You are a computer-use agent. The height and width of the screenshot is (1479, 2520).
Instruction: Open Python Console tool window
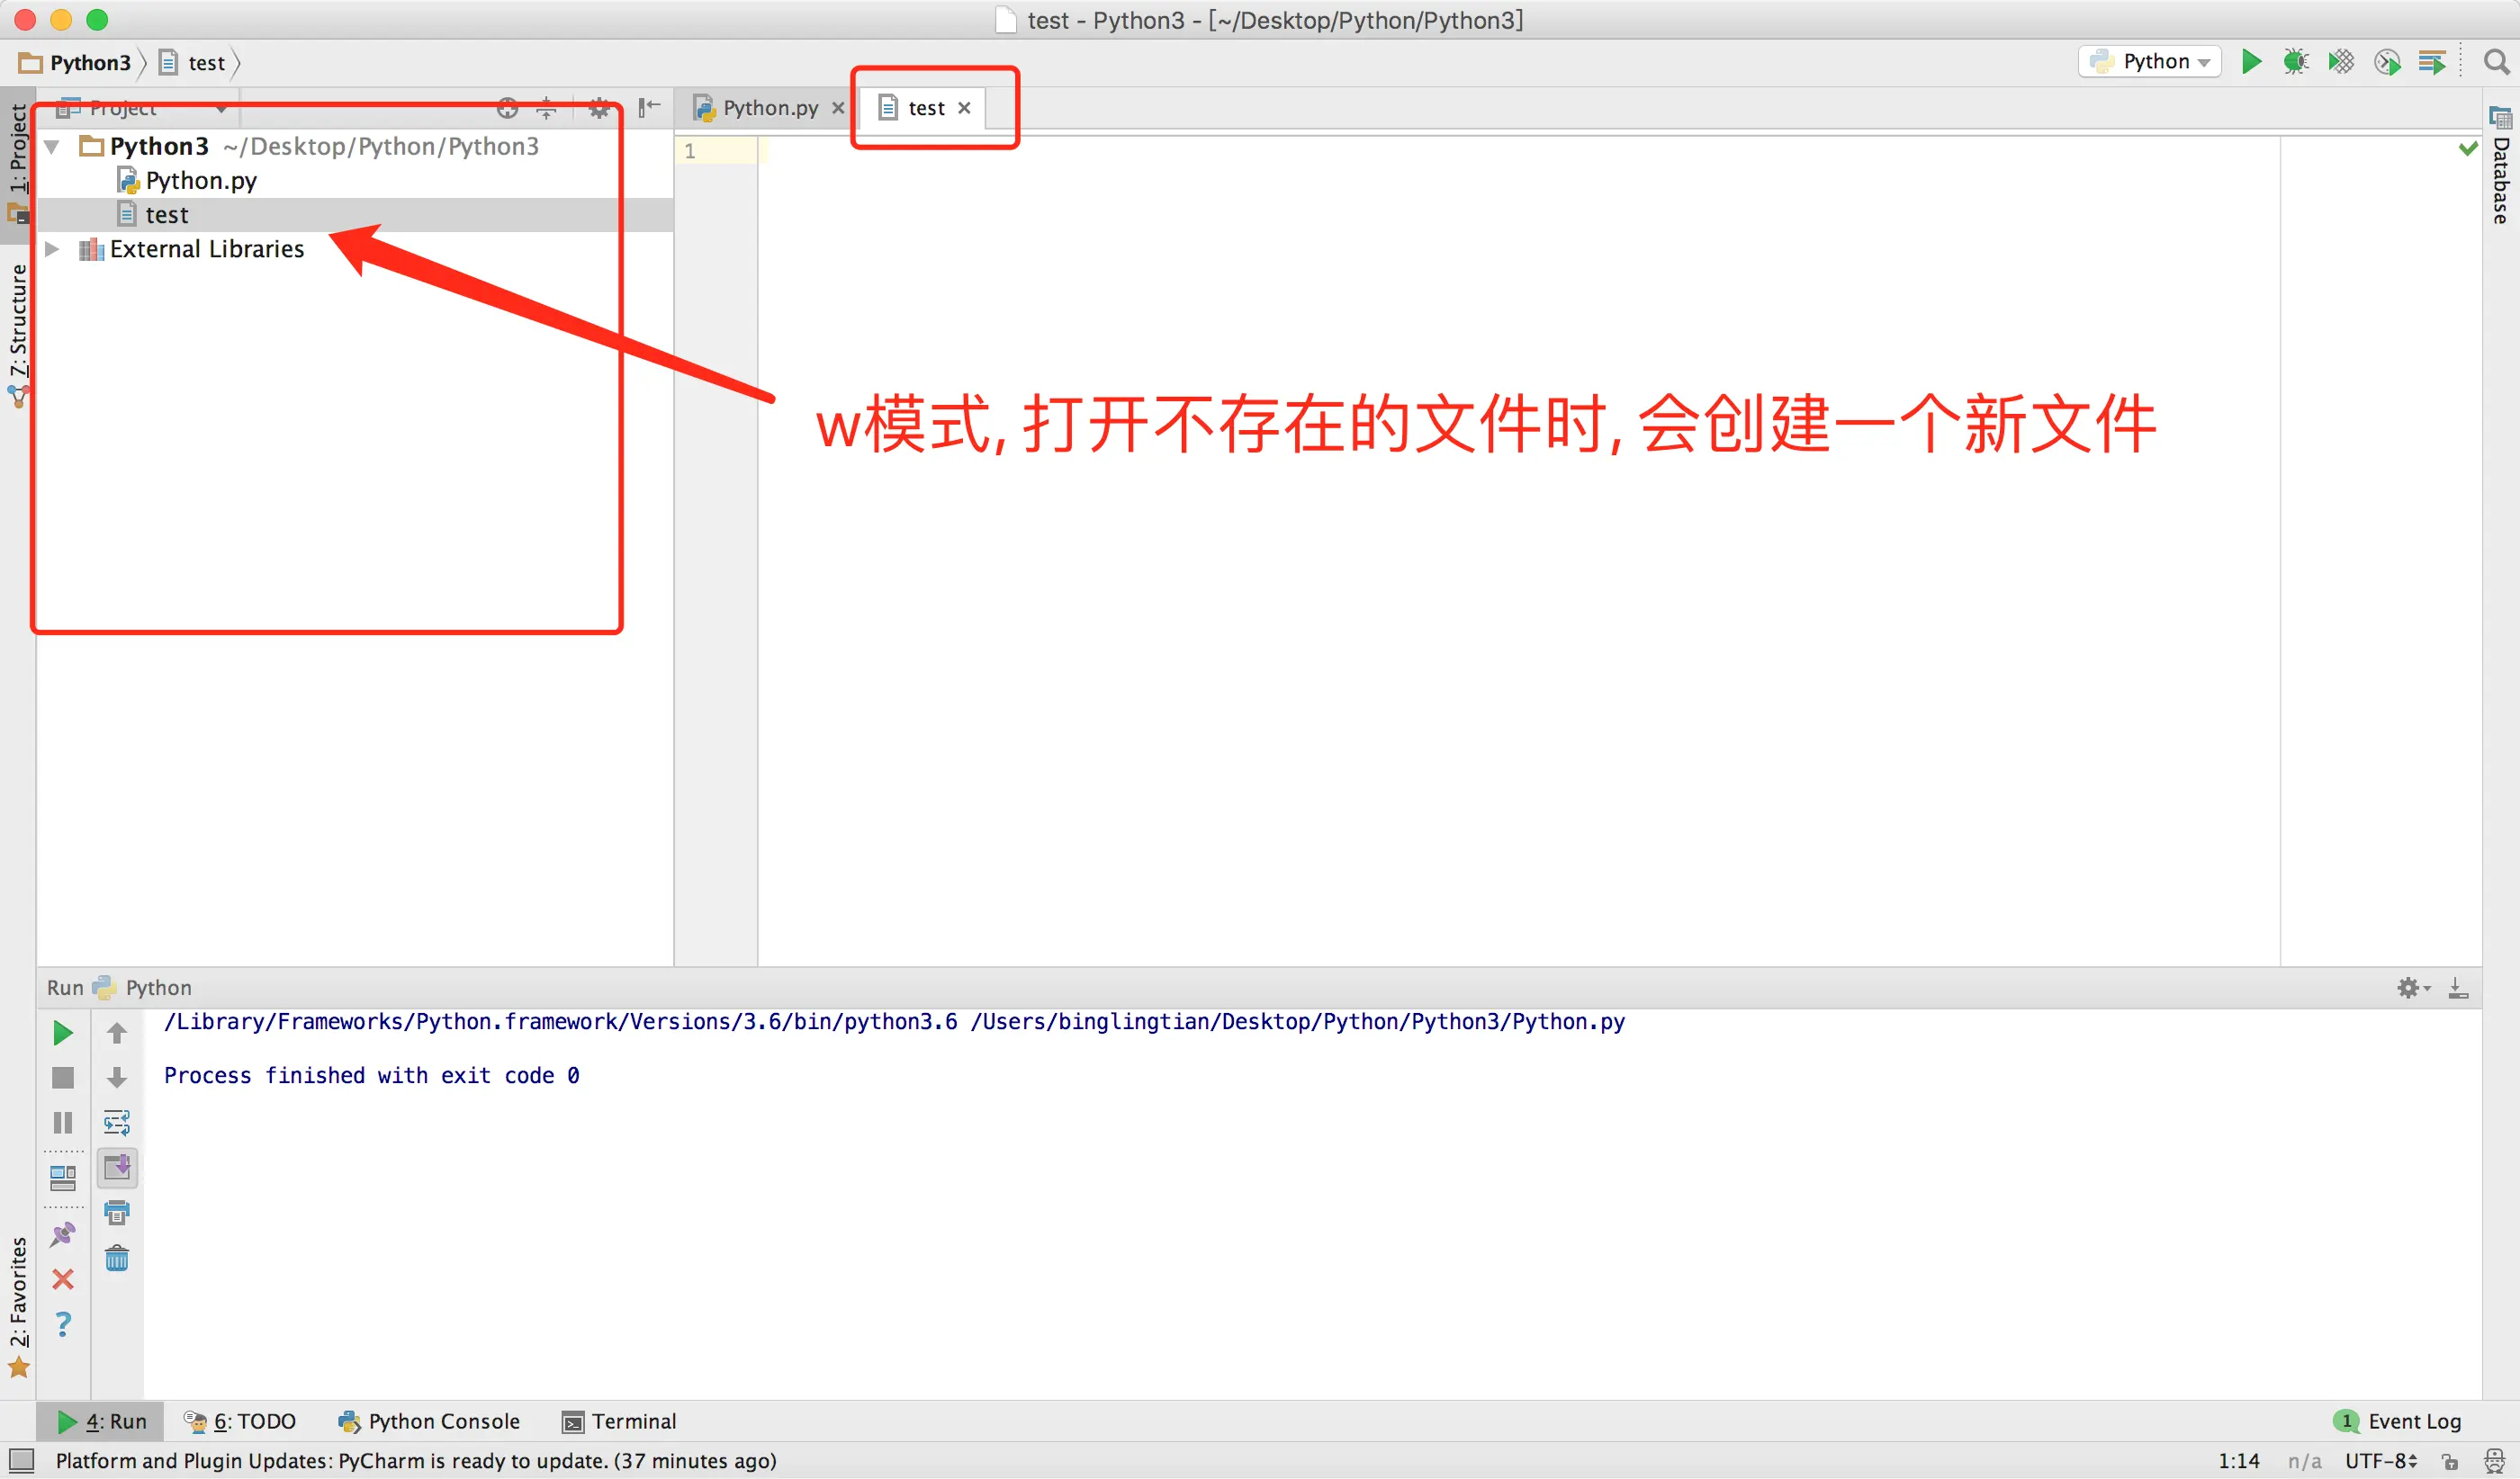[430, 1421]
